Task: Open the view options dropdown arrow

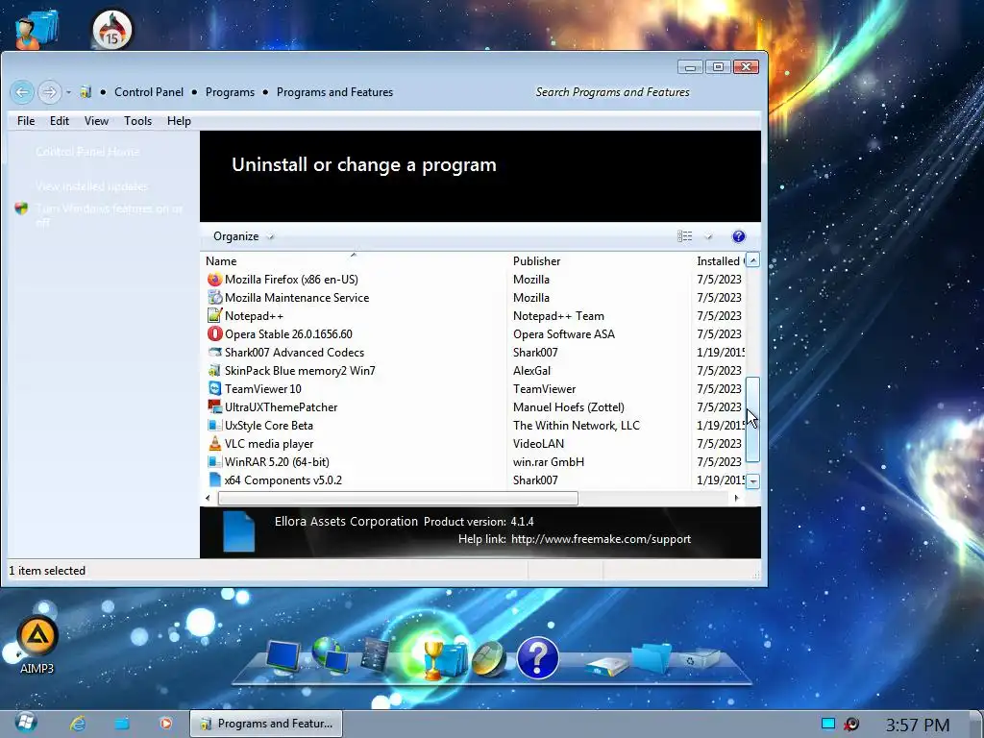Action: tap(708, 236)
